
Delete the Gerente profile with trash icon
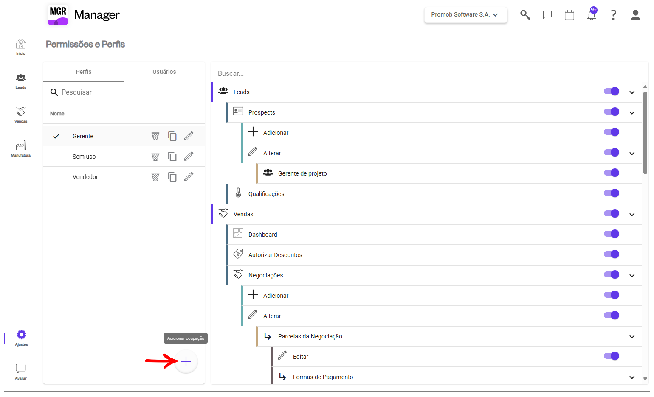tap(155, 136)
